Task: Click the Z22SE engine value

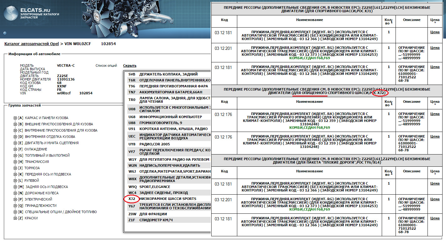Action: (x=62, y=76)
